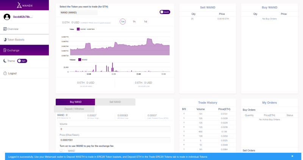
Task: Select the 1h chart interval
Action: [134, 22]
